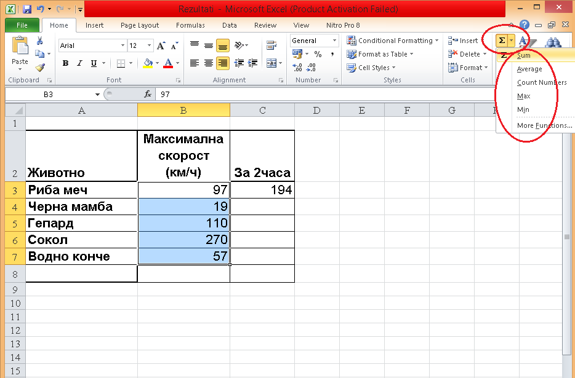Screen dimensions: 575x378
Task: Select cell C4 next to Черна мамба
Action: pyautogui.click(x=262, y=207)
